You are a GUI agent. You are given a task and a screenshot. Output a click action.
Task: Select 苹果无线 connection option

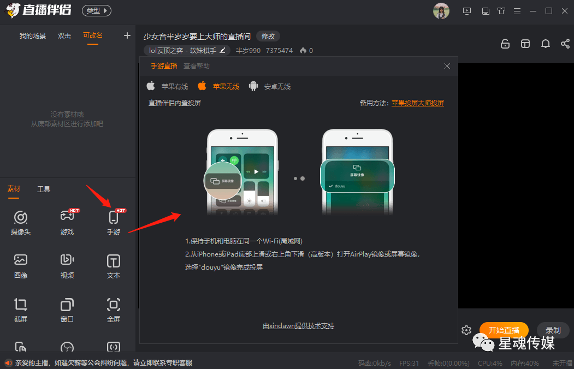click(218, 86)
